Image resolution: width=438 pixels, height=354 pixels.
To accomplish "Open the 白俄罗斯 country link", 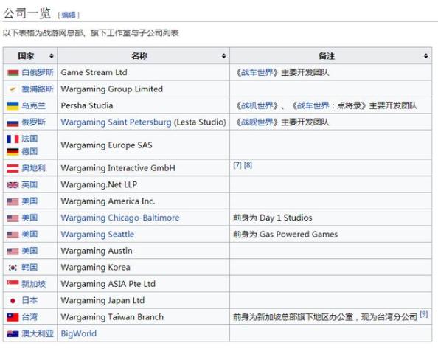I will (38, 73).
